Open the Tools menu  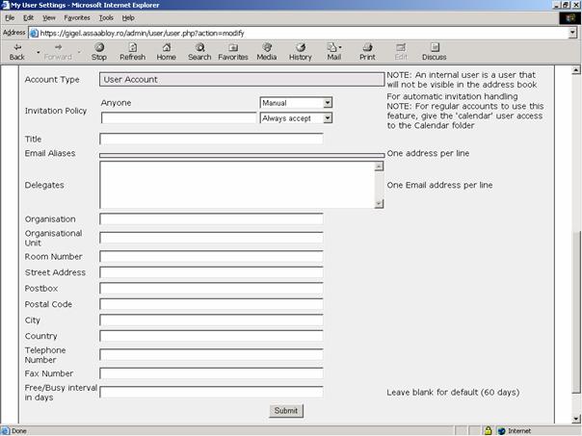coord(106,17)
